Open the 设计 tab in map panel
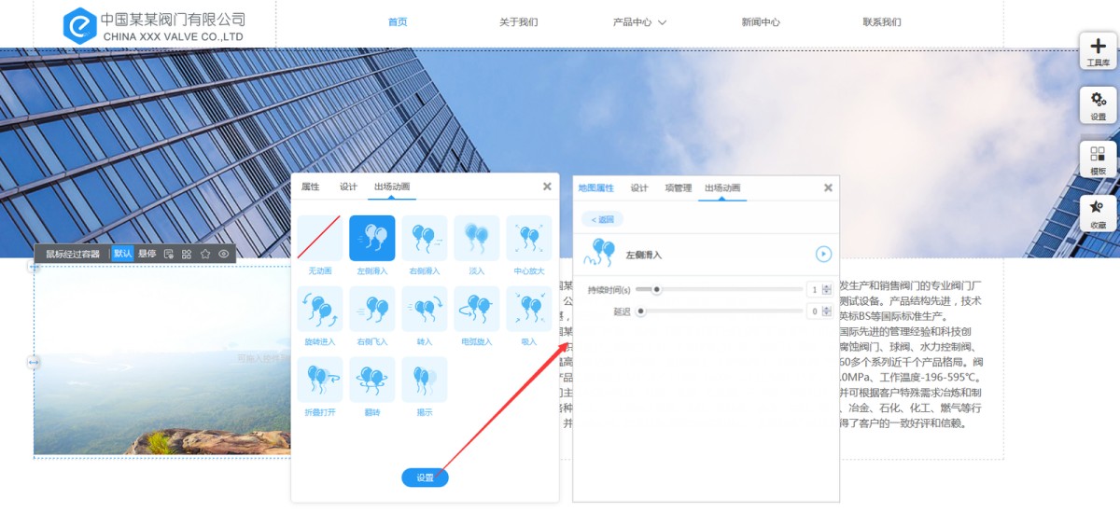This screenshot has width=1120, height=512. (x=639, y=187)
